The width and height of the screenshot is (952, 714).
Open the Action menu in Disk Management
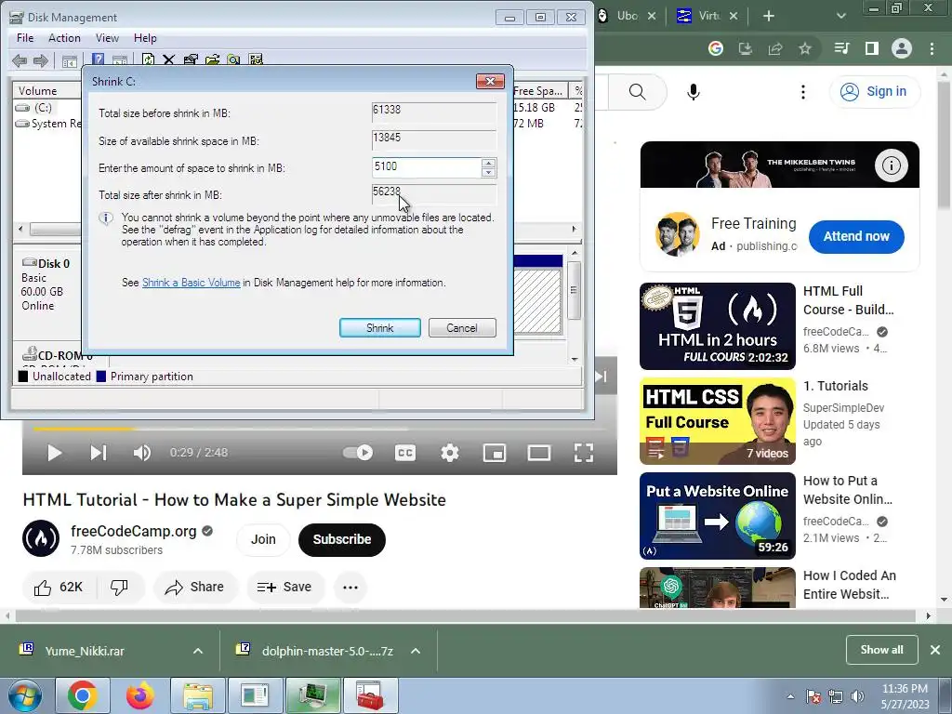[64, 37]
